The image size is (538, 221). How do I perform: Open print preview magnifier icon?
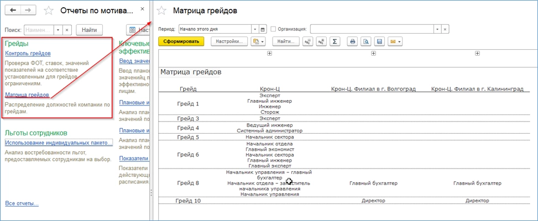[x=366, y=41]
